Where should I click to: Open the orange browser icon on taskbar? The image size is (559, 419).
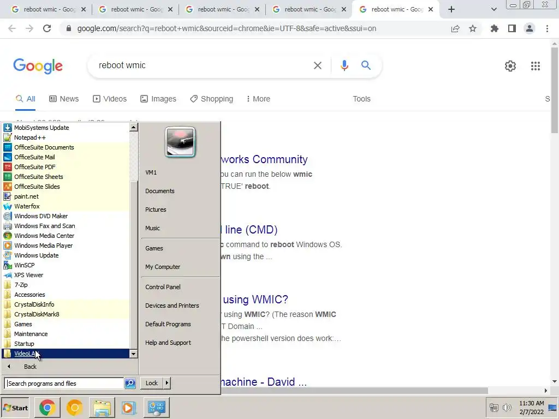coord(74,408)
